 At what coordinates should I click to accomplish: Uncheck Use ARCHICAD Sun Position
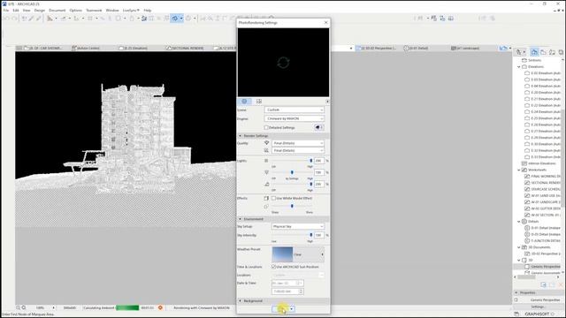(x=273, y=267)
